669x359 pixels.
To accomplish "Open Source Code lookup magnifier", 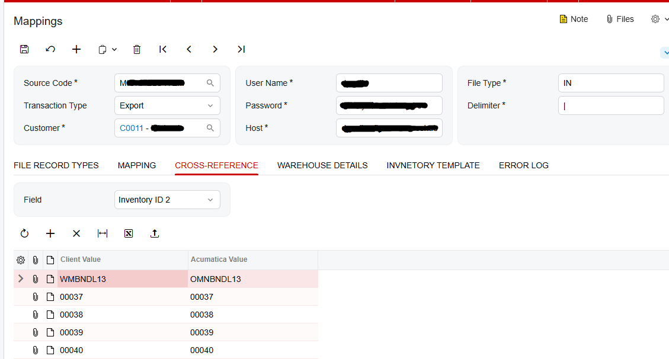I will (x=210, y=83).
